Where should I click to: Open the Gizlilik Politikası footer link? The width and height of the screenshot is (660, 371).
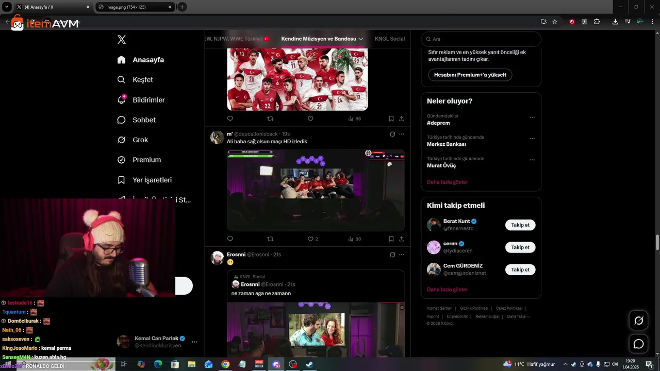(474, 308)
